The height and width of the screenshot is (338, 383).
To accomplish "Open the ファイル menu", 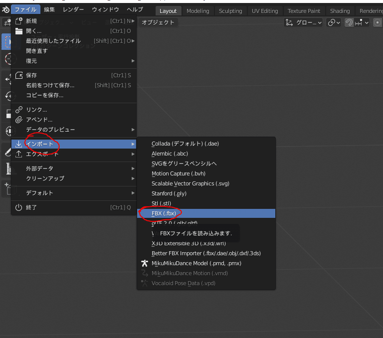I will [x=25, y=10].
